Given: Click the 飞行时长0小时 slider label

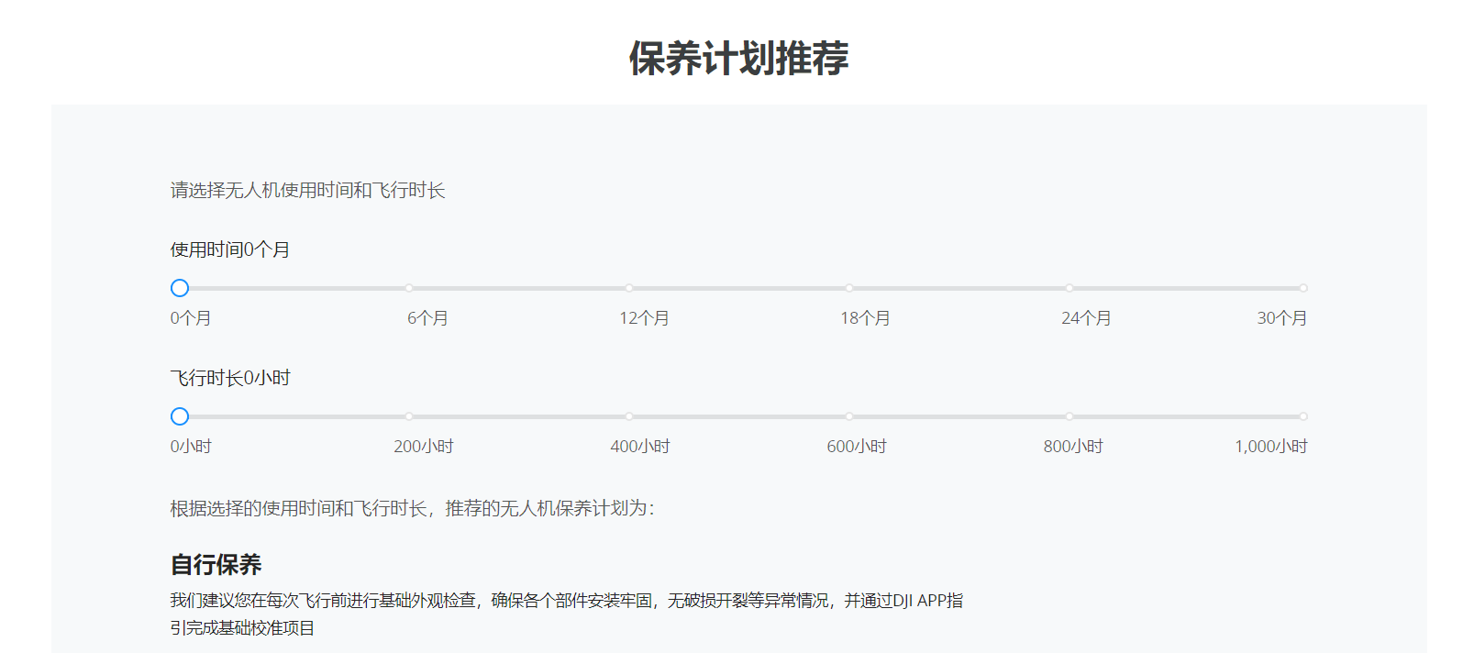Looking at the screenshot, I should (x=230, y=378).
